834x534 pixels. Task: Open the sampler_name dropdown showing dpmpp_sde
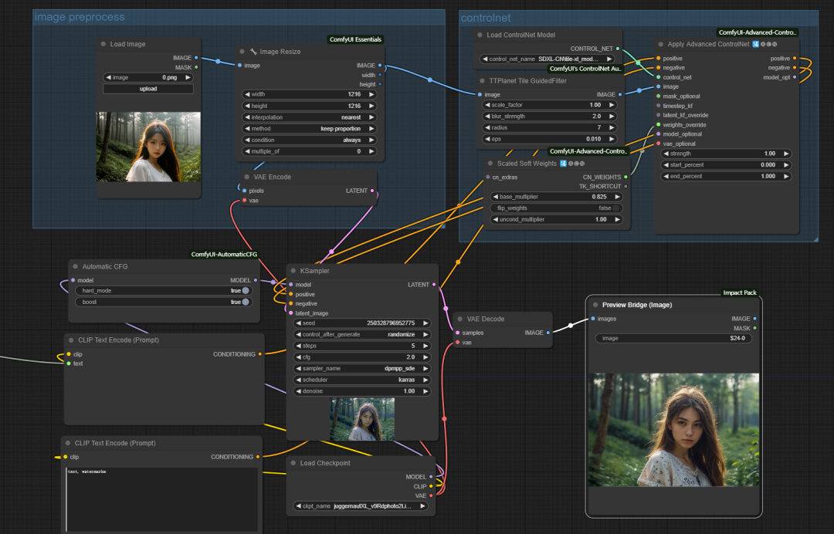pyautogui.click(x=362, y=368)
